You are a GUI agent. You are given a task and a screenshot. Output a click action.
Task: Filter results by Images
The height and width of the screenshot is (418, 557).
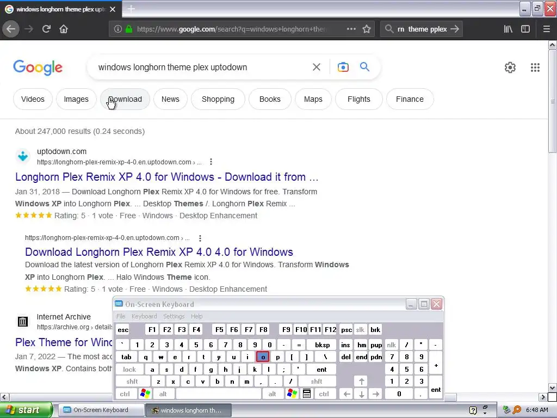tap(76, 99)
